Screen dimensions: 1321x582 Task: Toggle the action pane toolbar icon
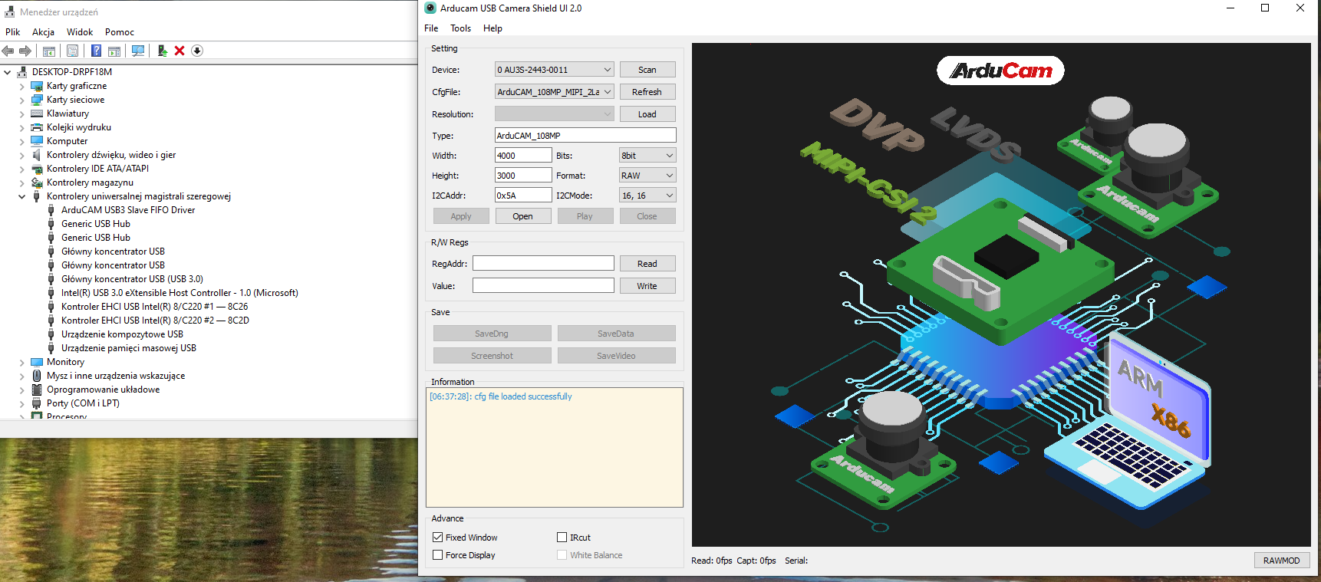tap(114, 51)
